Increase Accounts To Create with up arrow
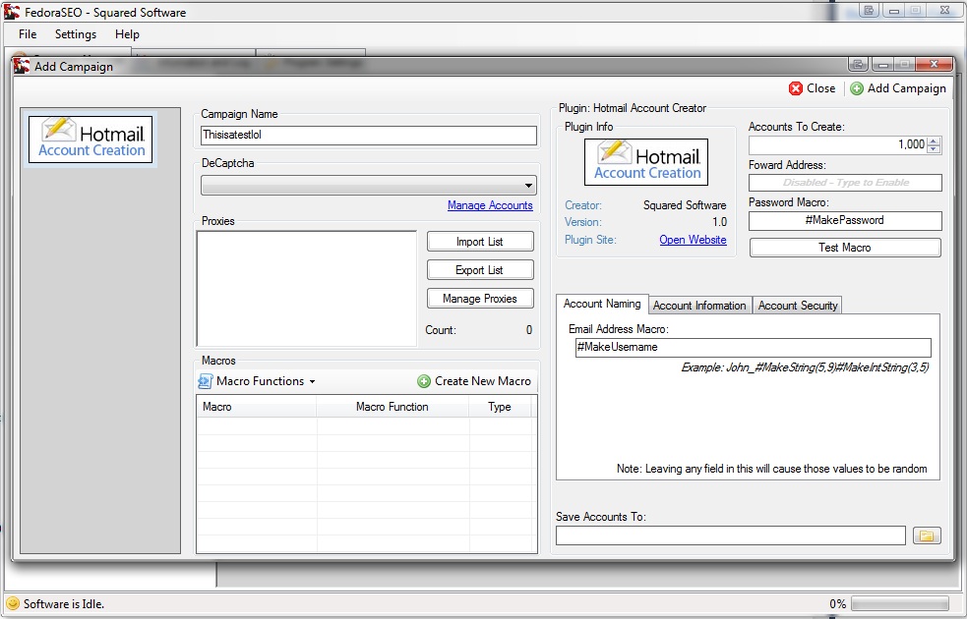 coord(934,141)
